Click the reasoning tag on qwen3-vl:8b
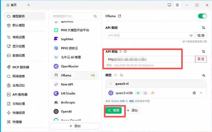 pos(145,93)
